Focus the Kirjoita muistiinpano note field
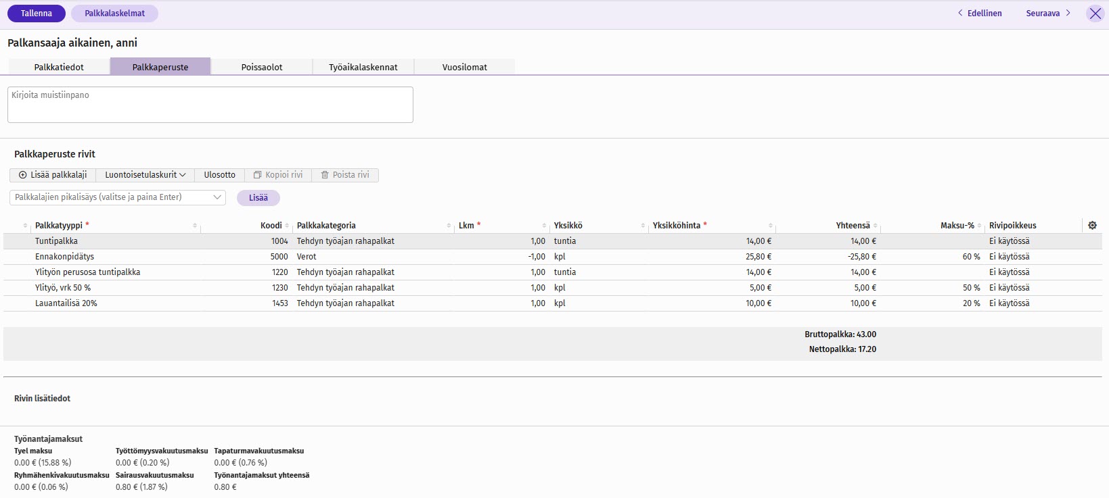This screenshot has height=498, width=1109. tap(210, 105)
